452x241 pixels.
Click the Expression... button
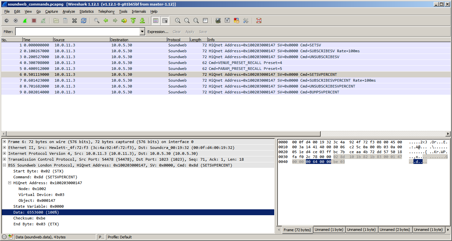(158, 32)
